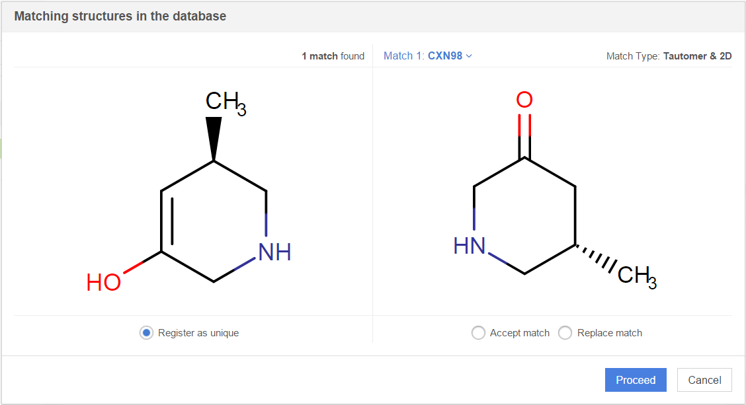Click the red O atom of the ketone

click(524, 100)
